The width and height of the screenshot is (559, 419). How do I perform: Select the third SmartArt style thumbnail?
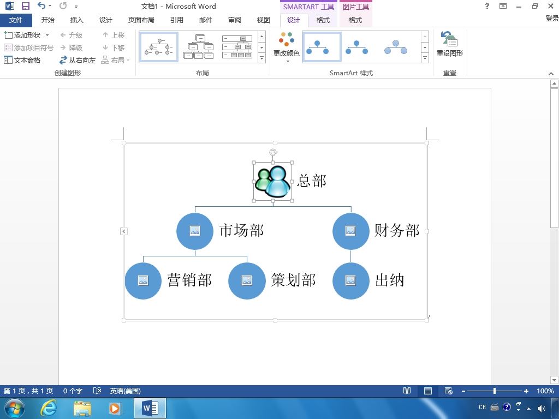coord(396,47)
